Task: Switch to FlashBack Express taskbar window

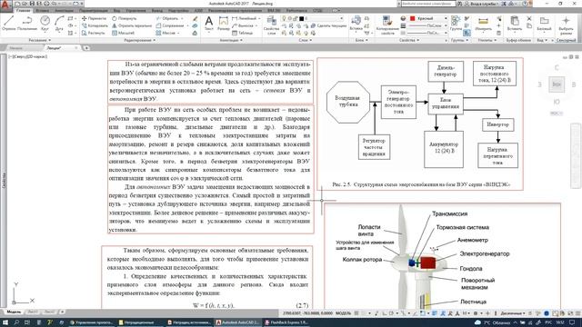Action: click(286, 322)
